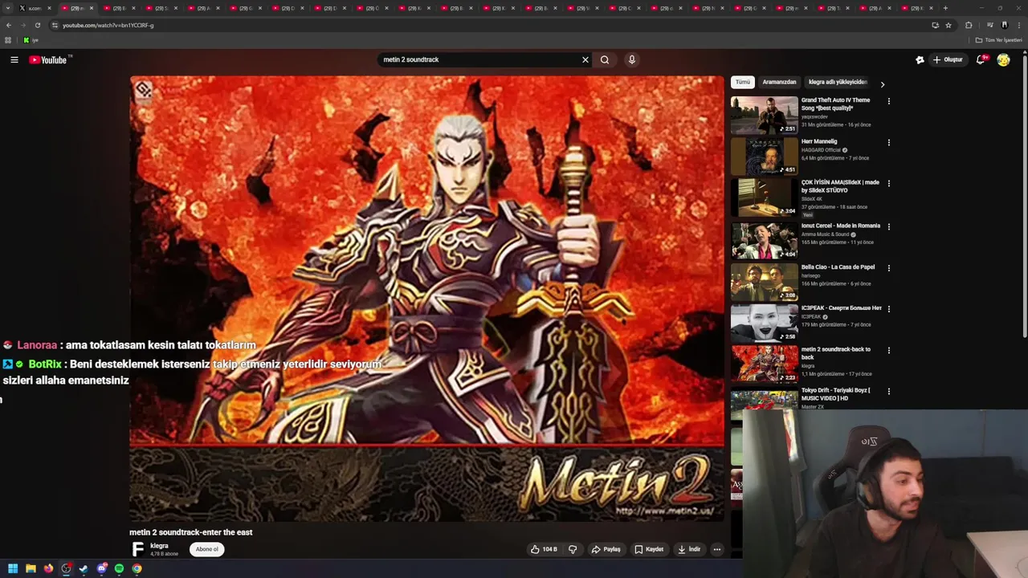This screenshot has height=578, width=1028.
Task: Open options for Bella Ciao video
Action: pyautogui.click(x=888, y=268)
